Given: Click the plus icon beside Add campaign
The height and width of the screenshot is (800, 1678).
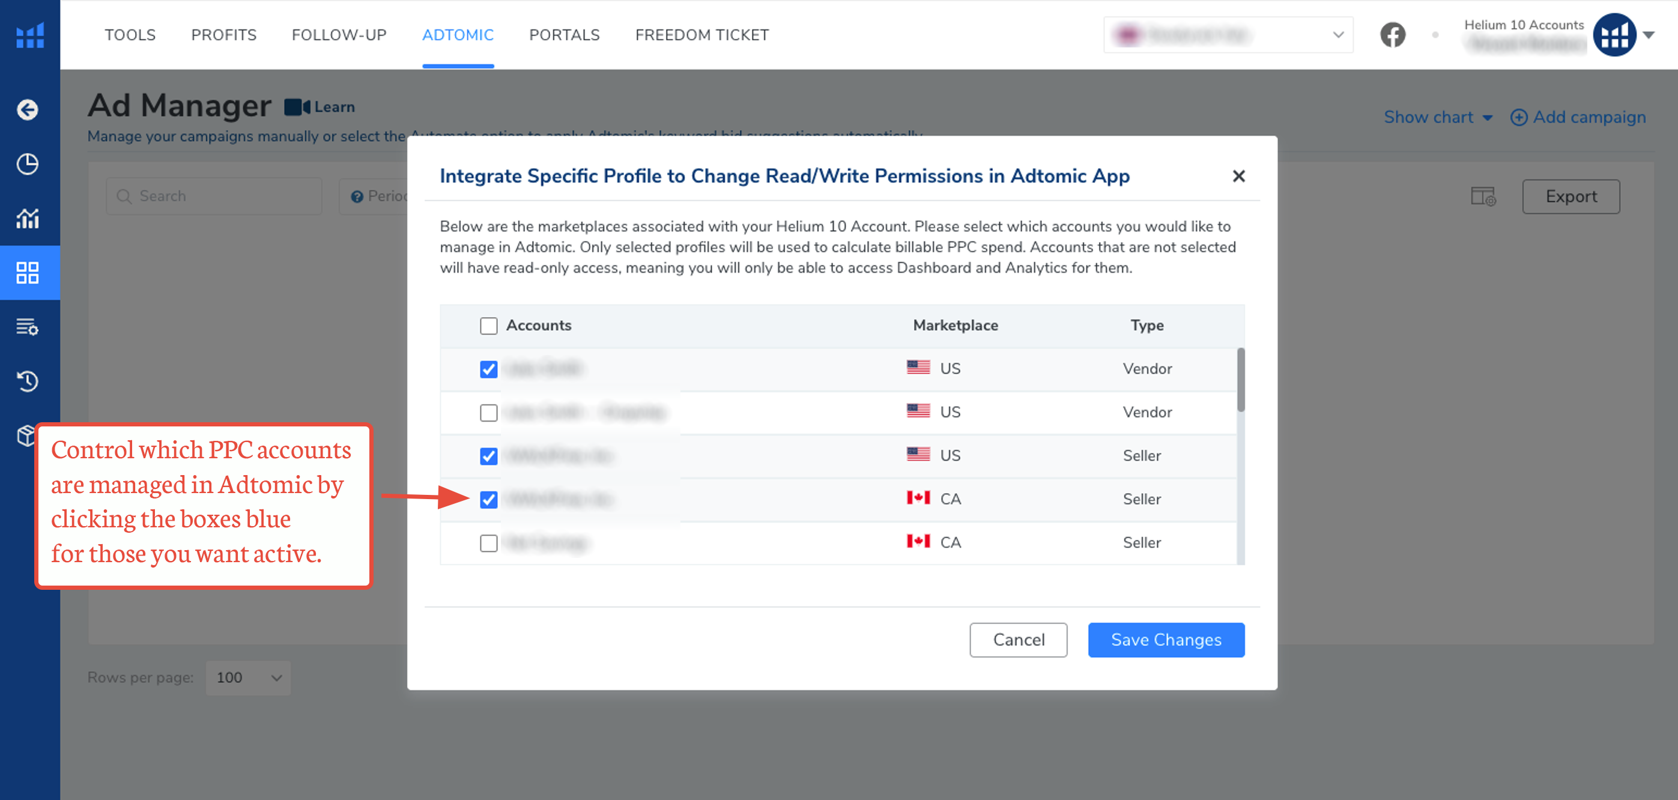Looking at the screenshot, I should tap(1518, 117).
